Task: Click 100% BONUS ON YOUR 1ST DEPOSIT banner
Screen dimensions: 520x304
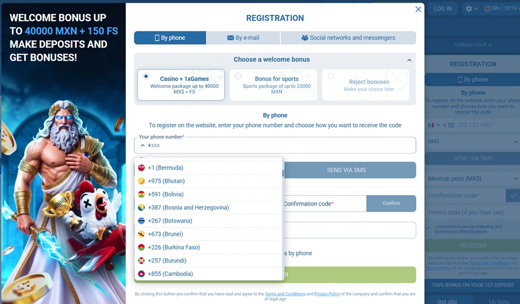Action: (473, 285)
